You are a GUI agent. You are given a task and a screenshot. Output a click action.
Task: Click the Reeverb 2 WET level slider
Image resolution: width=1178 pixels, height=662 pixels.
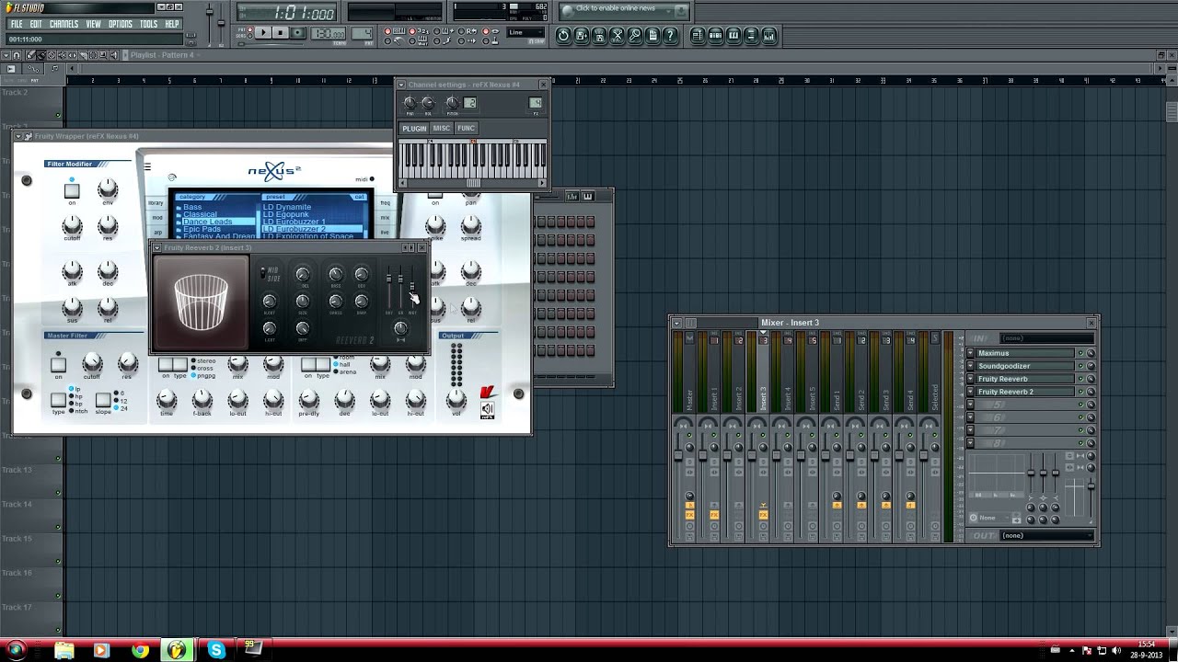411,288
